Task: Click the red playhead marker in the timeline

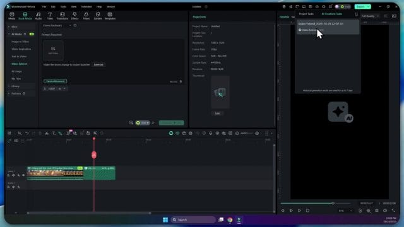Action: coord(94,154)
